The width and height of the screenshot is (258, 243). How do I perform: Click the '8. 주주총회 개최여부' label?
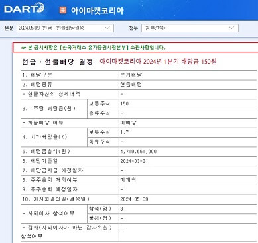point(50,180)
